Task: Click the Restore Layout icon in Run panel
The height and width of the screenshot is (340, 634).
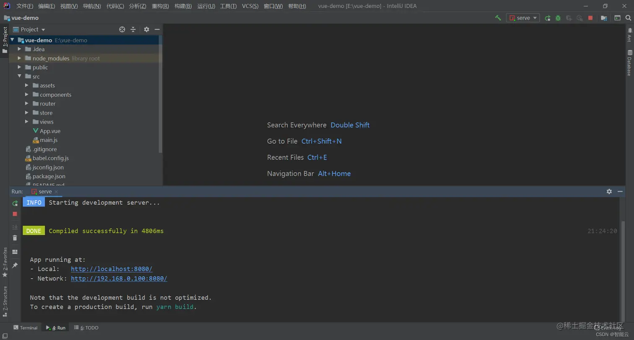Action: 15,252
